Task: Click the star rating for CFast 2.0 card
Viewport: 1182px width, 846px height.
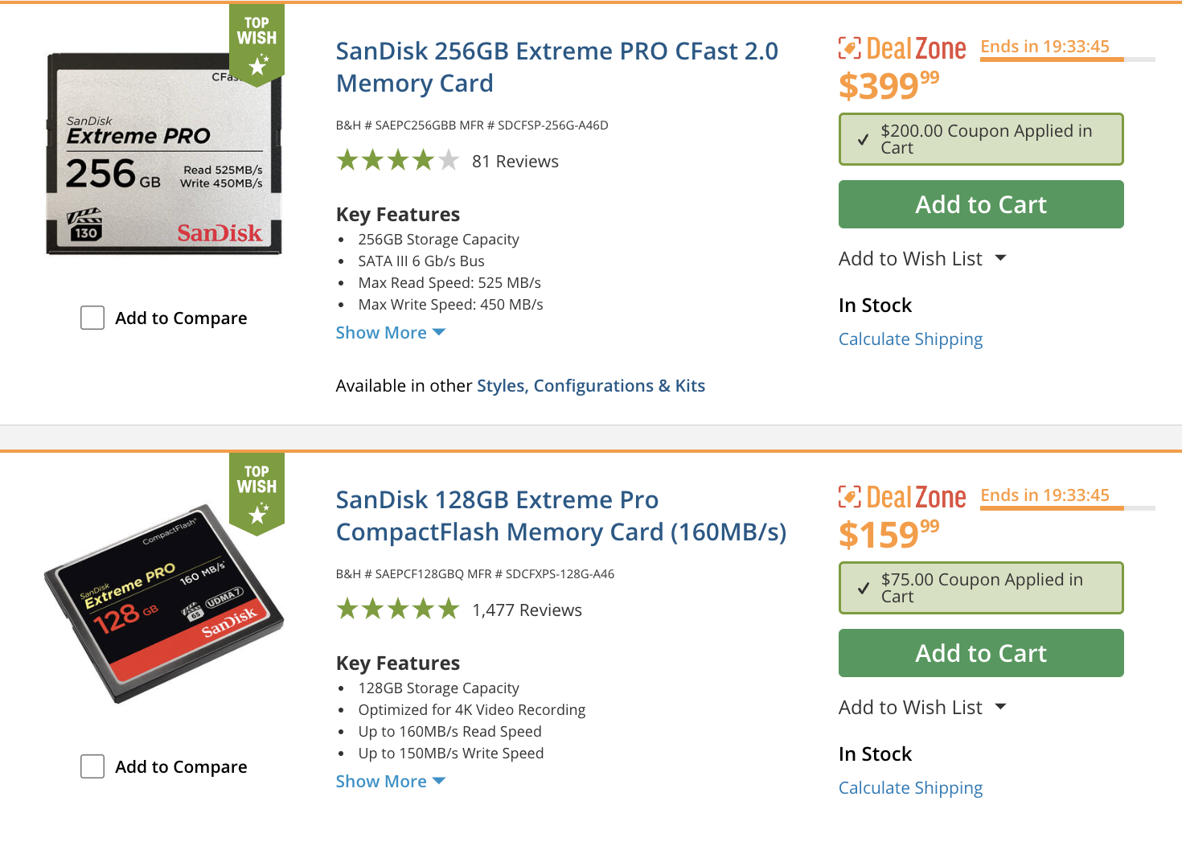Action: [x=397, y=161]
